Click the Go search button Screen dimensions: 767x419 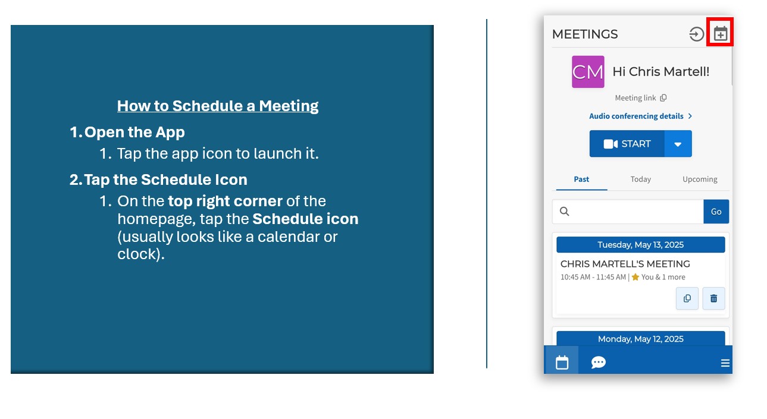[716, 212]
